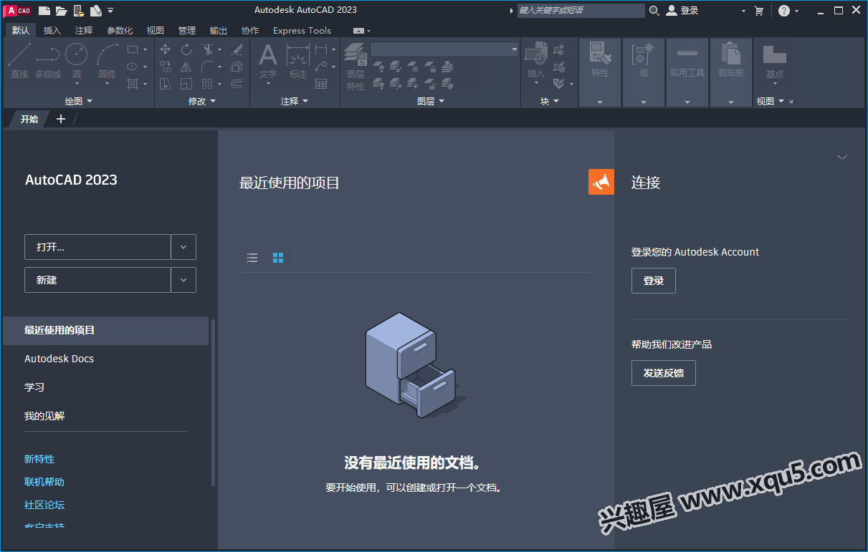Open the 社区论坛 link
The image size is (868, 552).
pyautogui.click(x=44, y=505)
